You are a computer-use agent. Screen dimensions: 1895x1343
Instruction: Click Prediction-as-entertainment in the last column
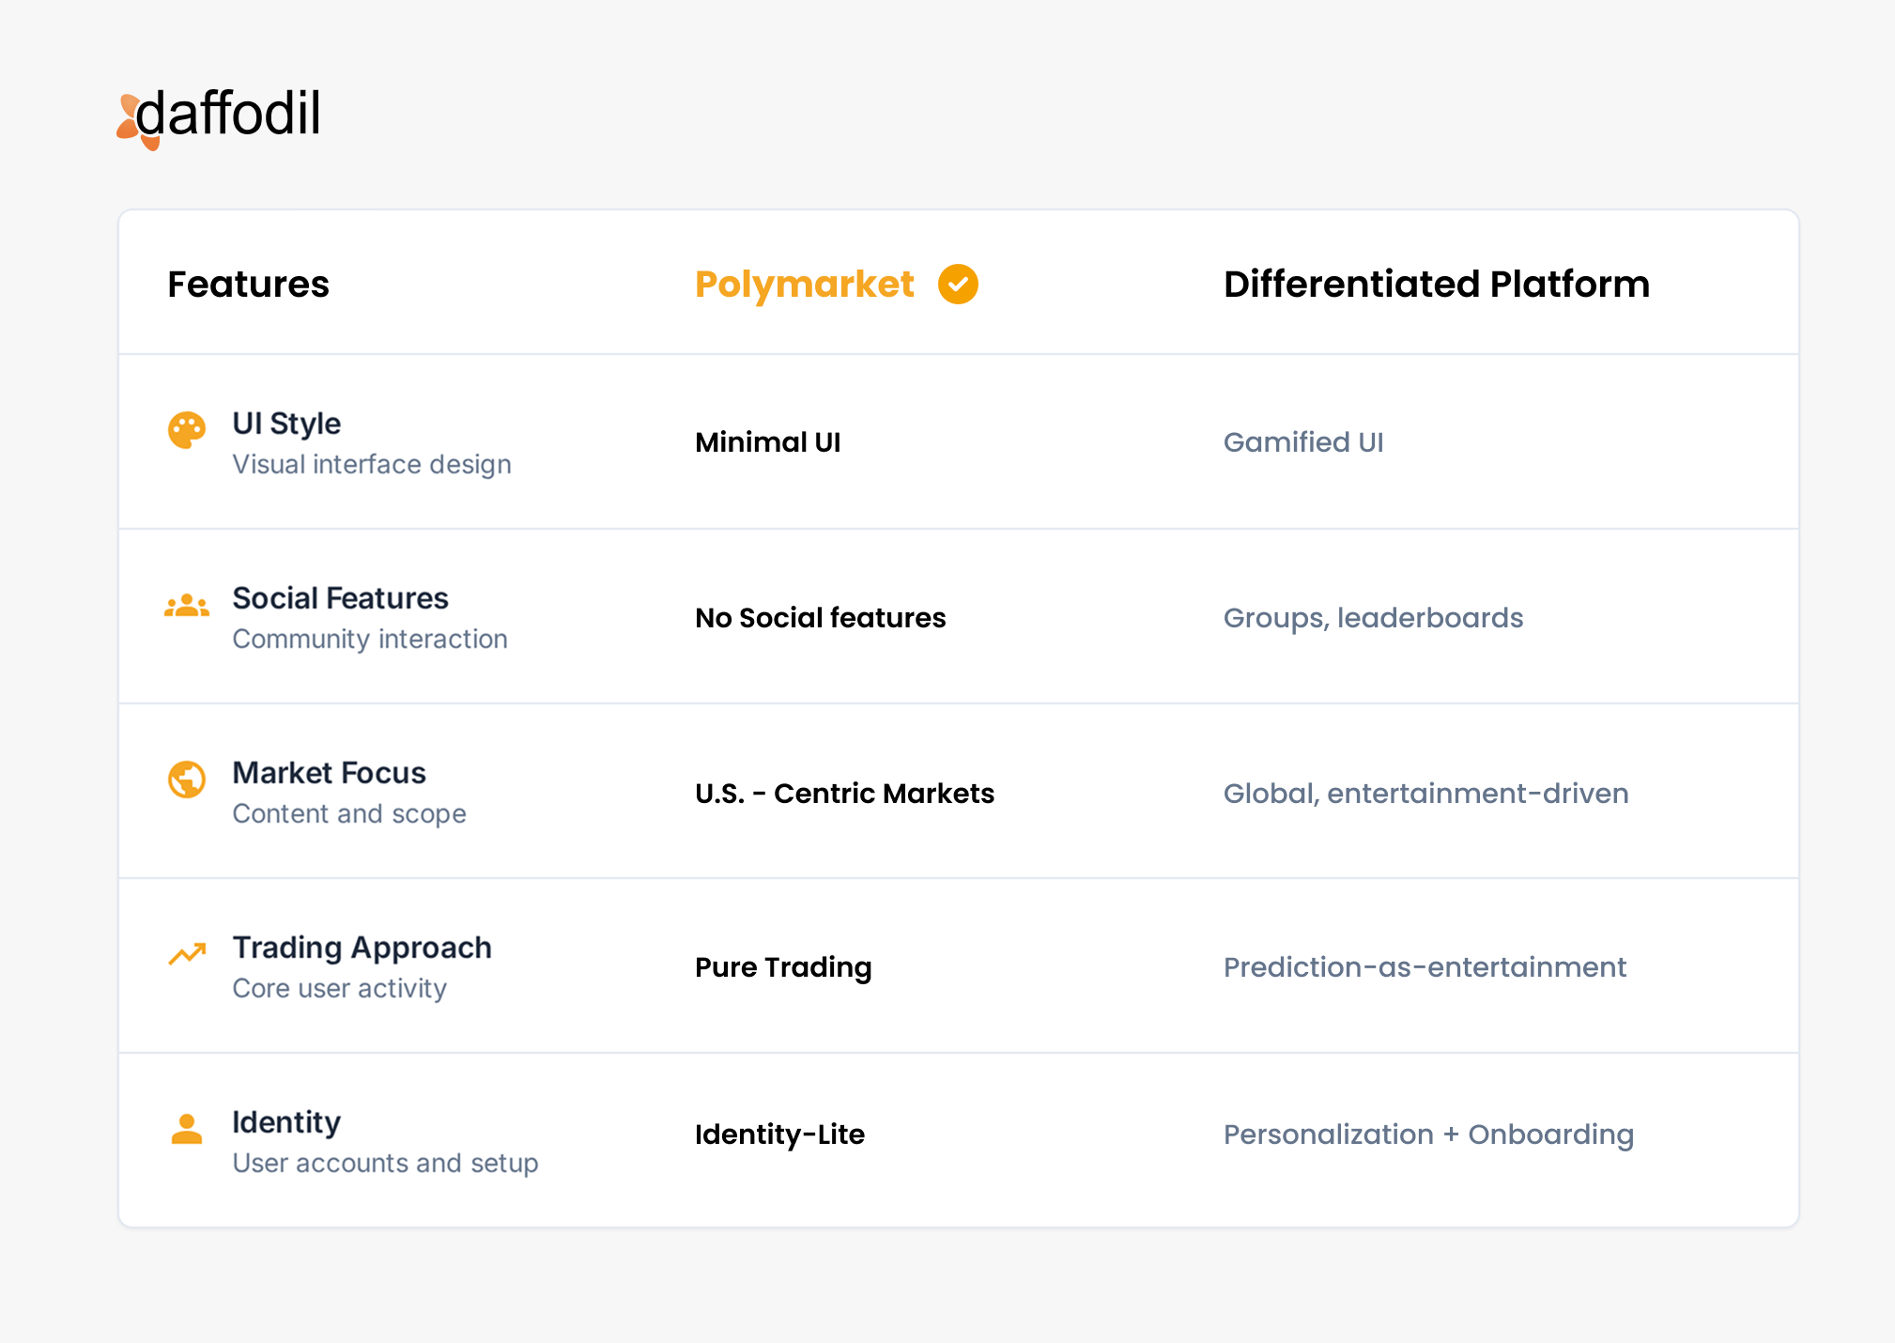(x=1425, y=966)
